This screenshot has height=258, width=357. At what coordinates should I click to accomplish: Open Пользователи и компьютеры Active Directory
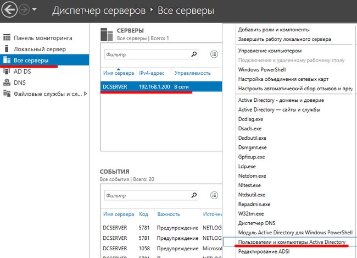pyautogui.click(x=292, y=242)
